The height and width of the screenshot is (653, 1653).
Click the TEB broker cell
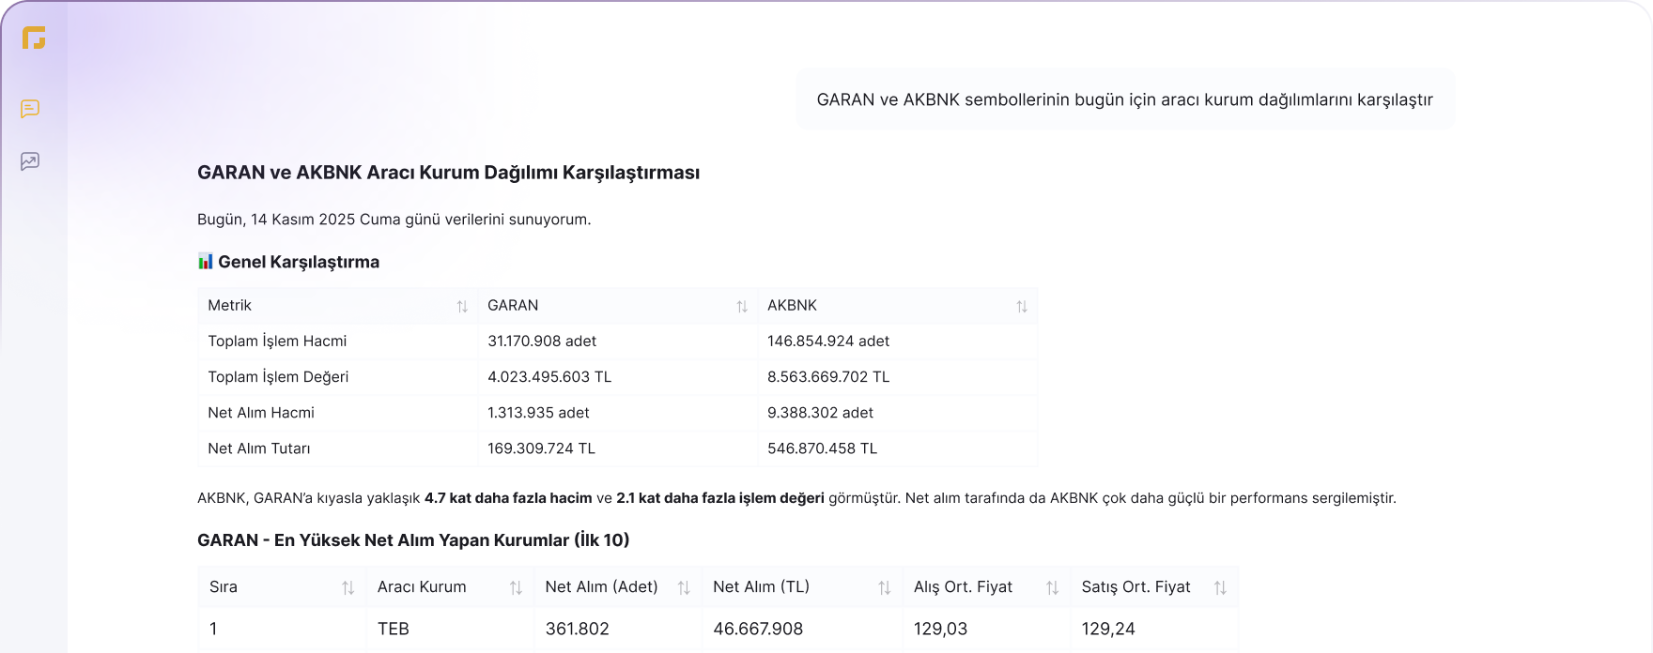[x=394, y=630]
